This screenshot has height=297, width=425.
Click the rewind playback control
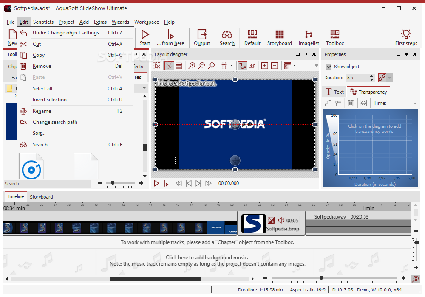[x=178, y=183]
